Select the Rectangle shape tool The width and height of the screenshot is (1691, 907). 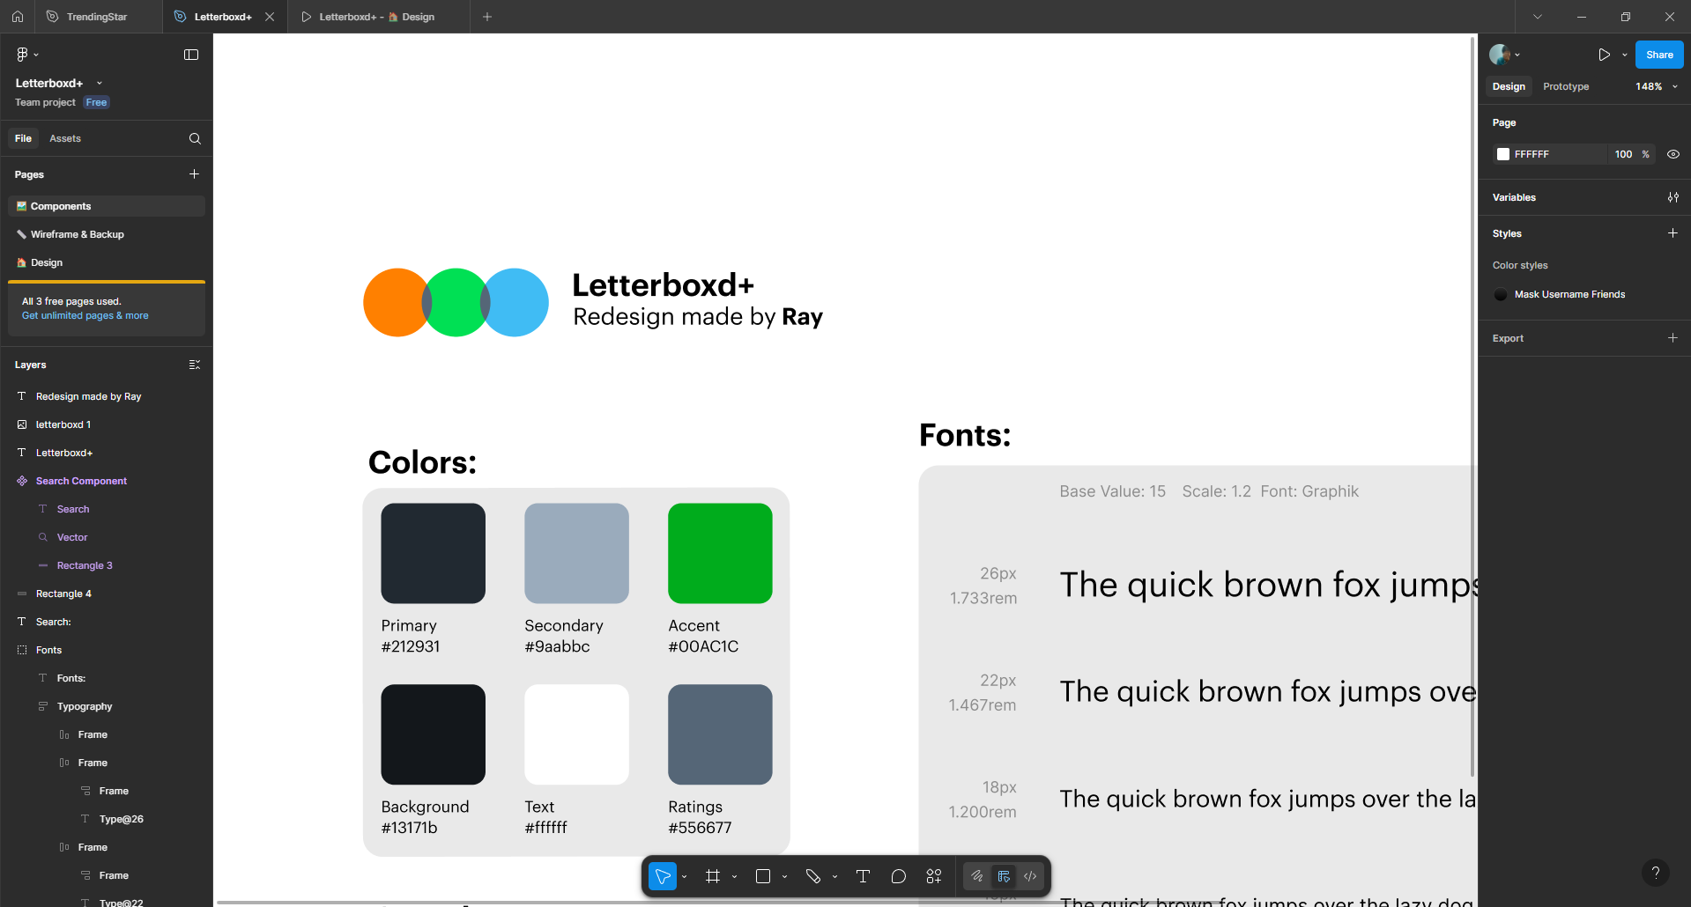pos(763,876)
